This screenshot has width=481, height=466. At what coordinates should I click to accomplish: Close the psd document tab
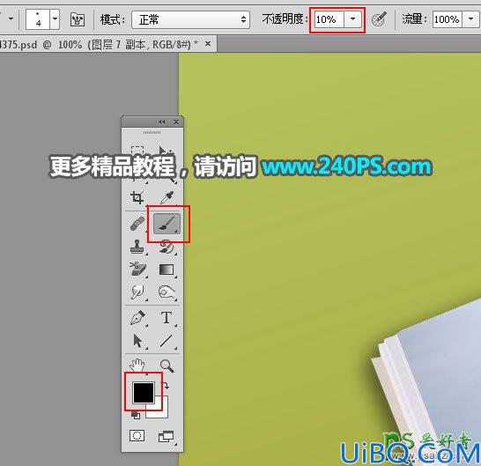click(208, 44)
